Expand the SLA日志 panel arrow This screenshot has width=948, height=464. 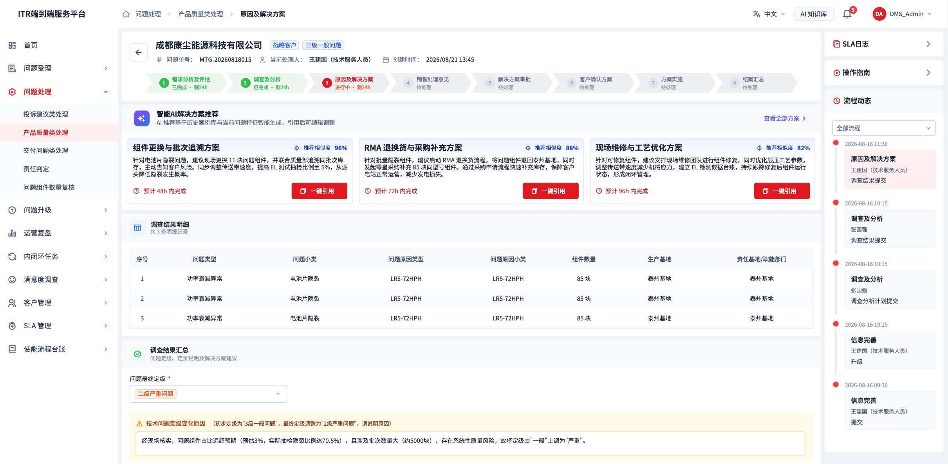(928, 44)
